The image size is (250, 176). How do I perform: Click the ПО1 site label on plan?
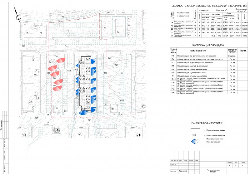[x=56, y=71]
